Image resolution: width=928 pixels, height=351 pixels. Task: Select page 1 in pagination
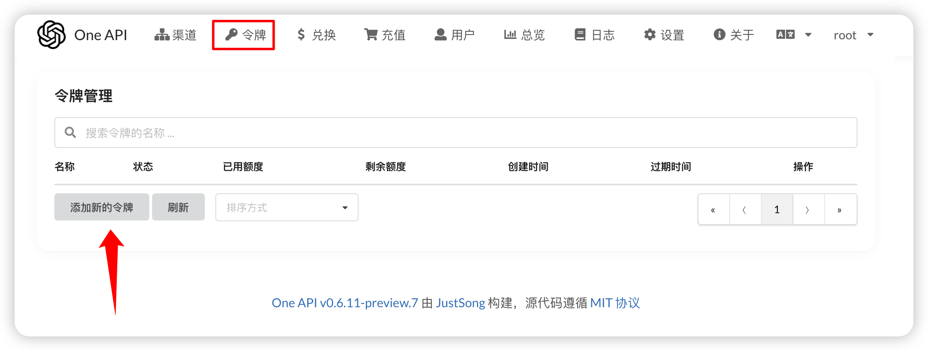[777, 210]
